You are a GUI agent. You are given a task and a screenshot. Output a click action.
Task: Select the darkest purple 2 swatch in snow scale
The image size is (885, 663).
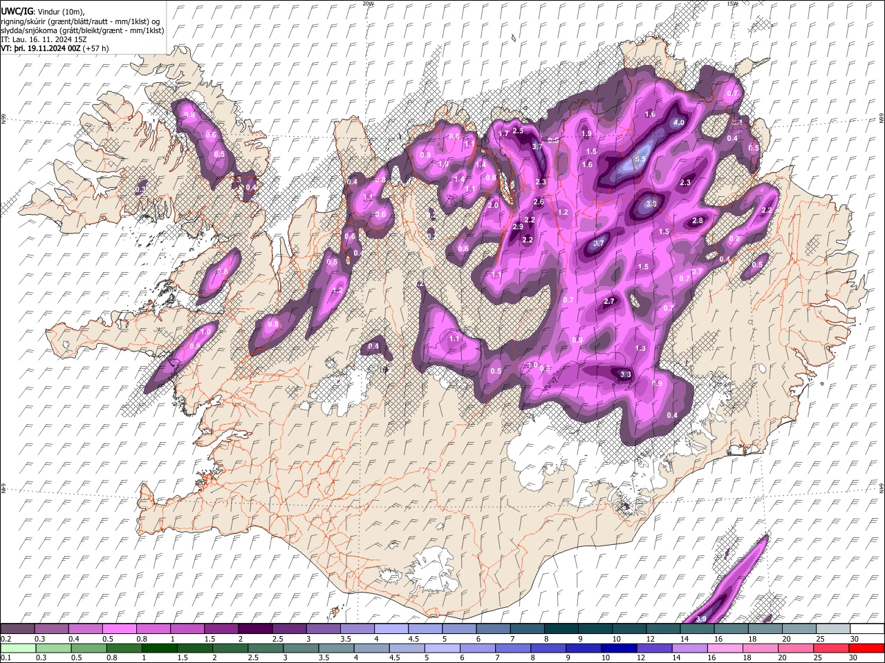pos(254,628)
